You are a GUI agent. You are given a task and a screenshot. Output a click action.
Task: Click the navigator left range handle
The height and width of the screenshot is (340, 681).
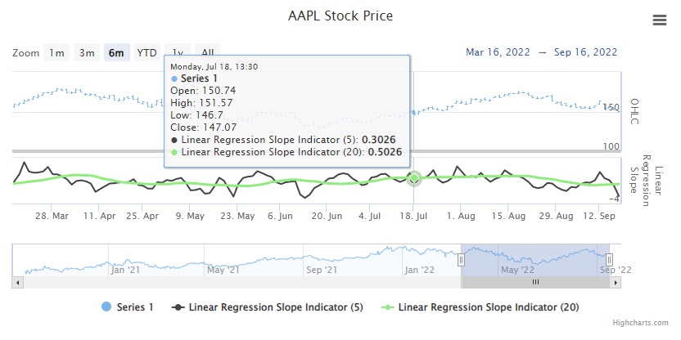coord(461,259)
